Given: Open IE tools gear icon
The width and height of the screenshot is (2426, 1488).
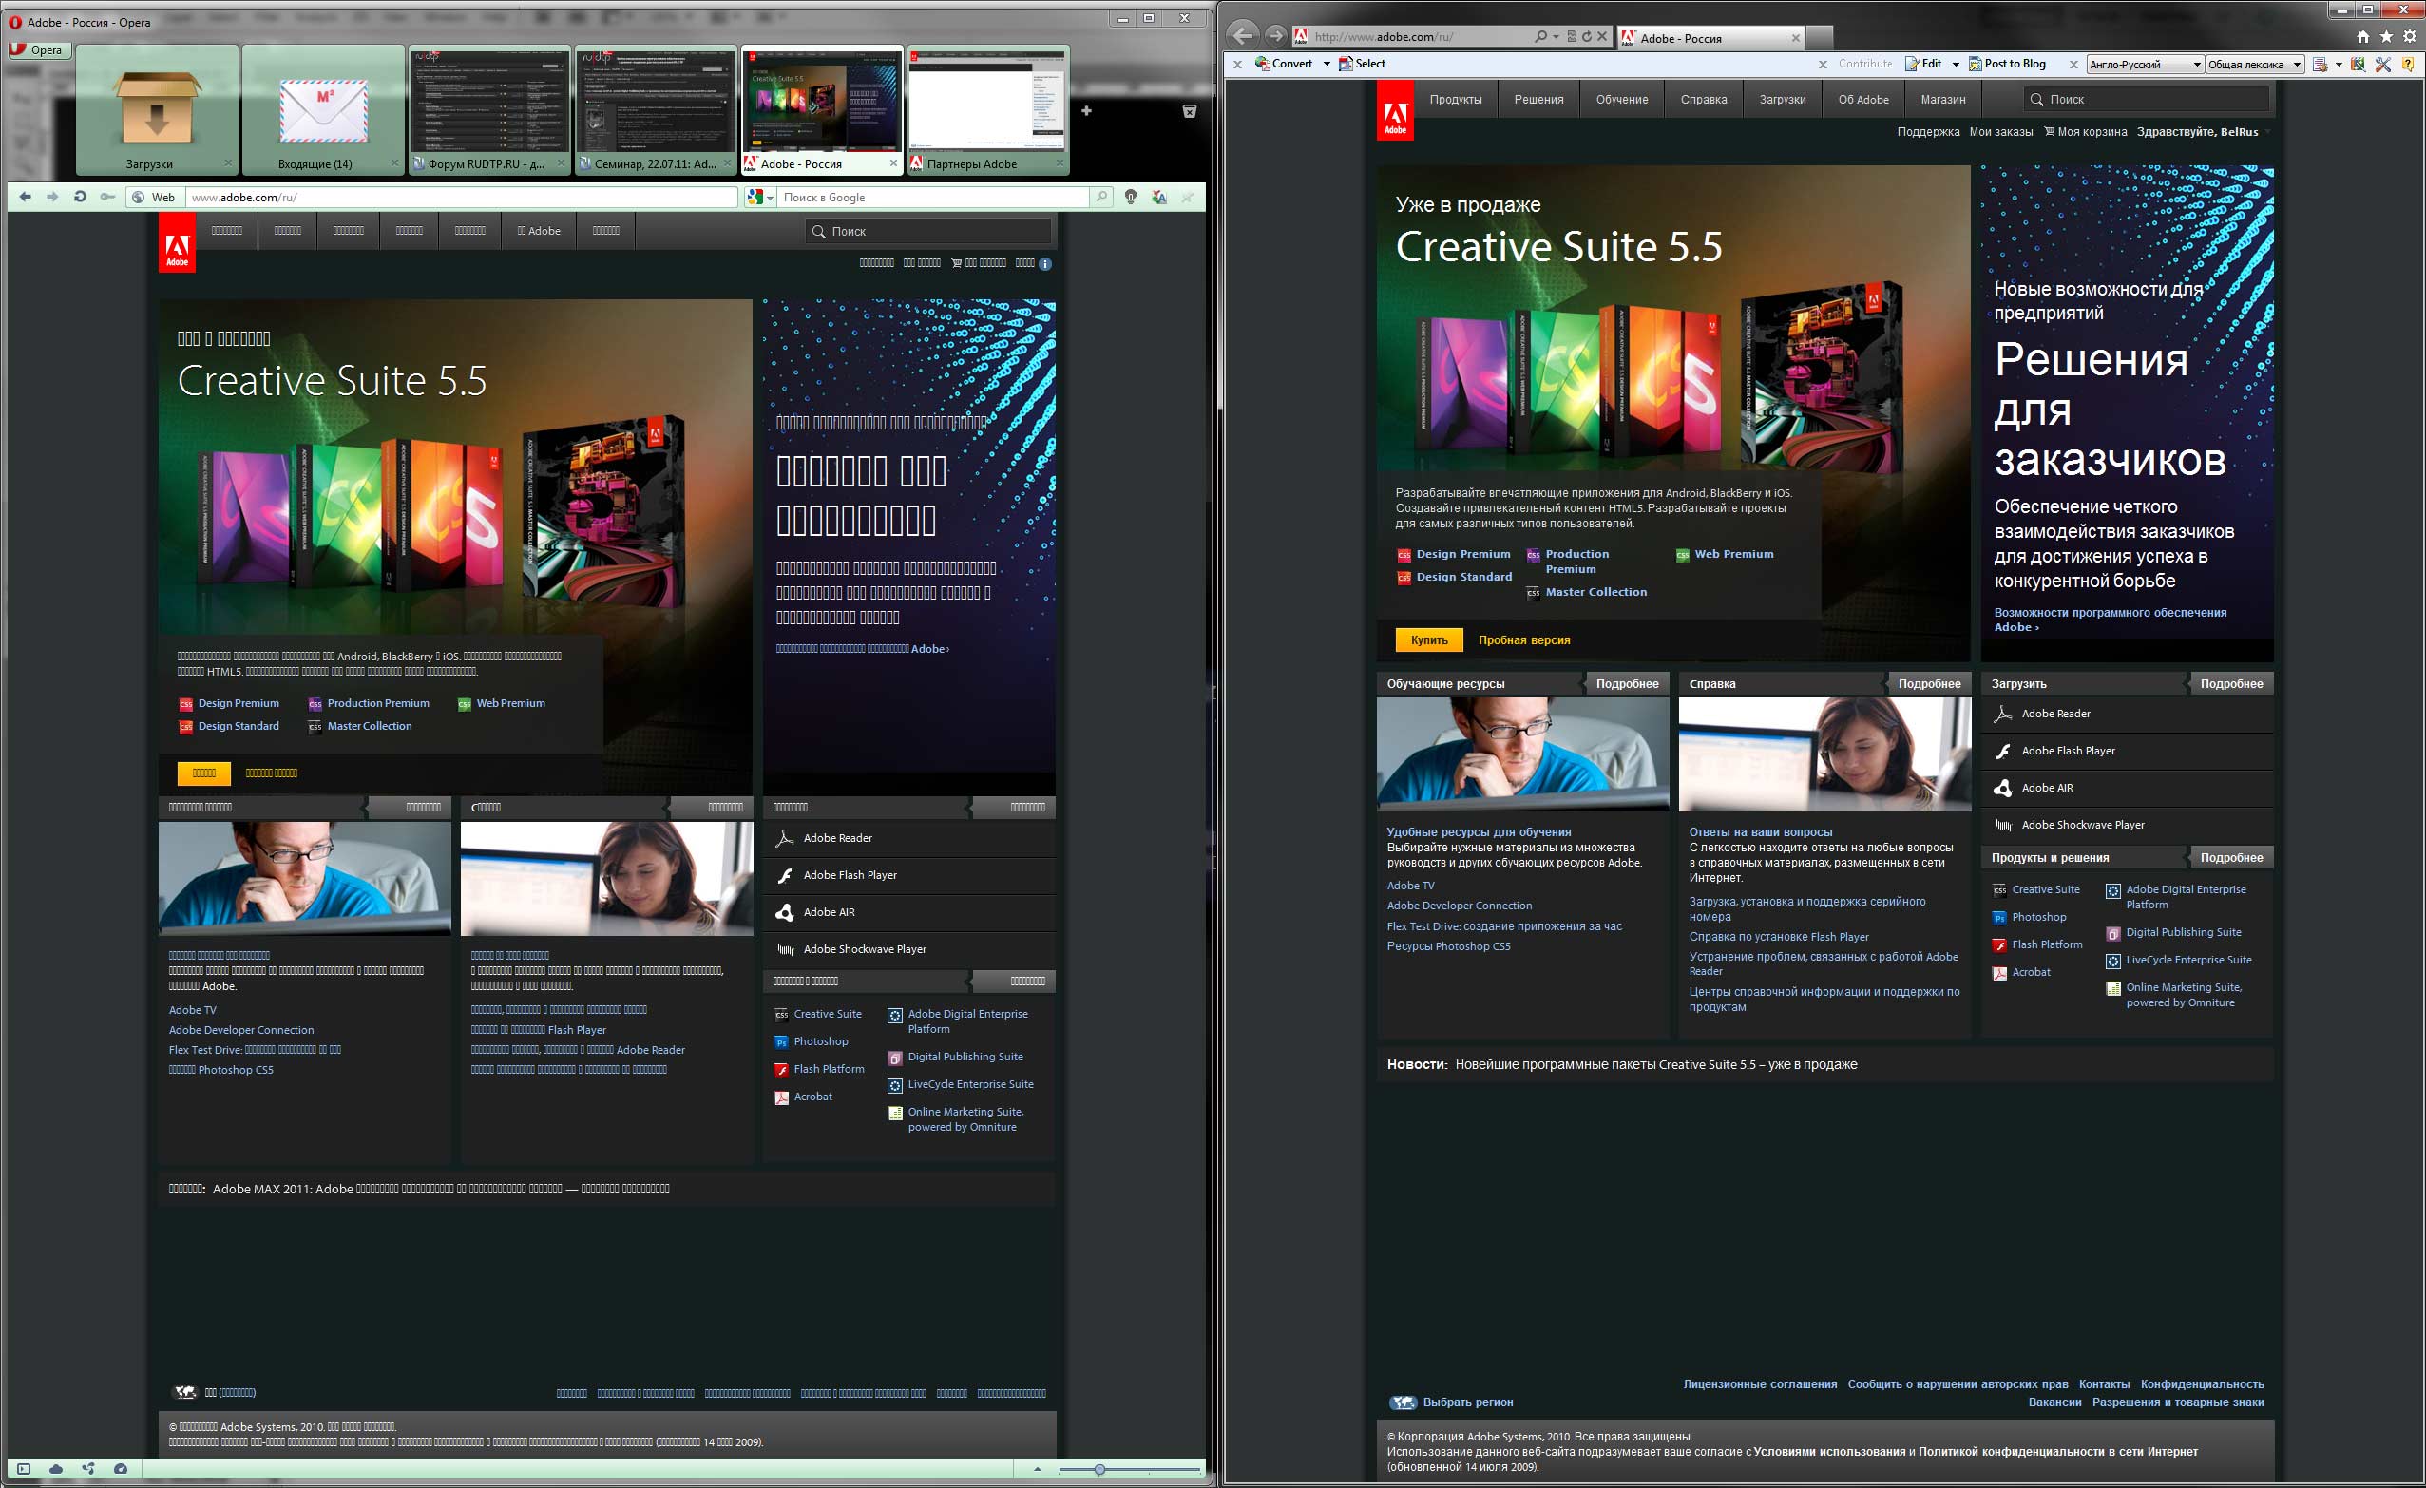Looking at the screenshot, I should tap(2410, 36).
